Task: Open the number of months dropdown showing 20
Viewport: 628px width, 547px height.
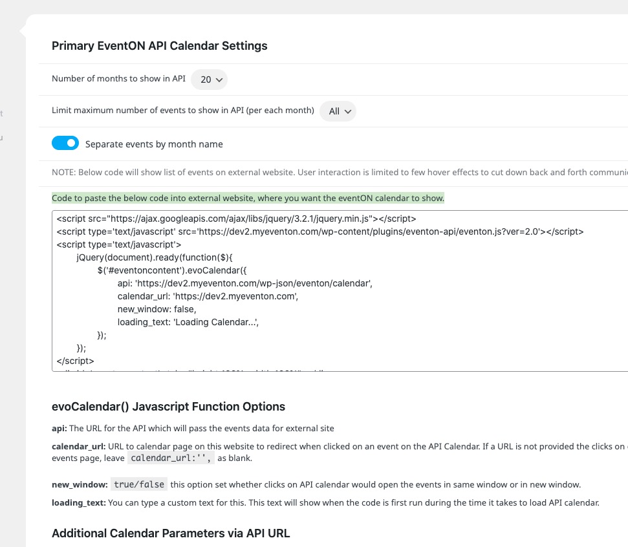Action: click(x=209, y=80)
